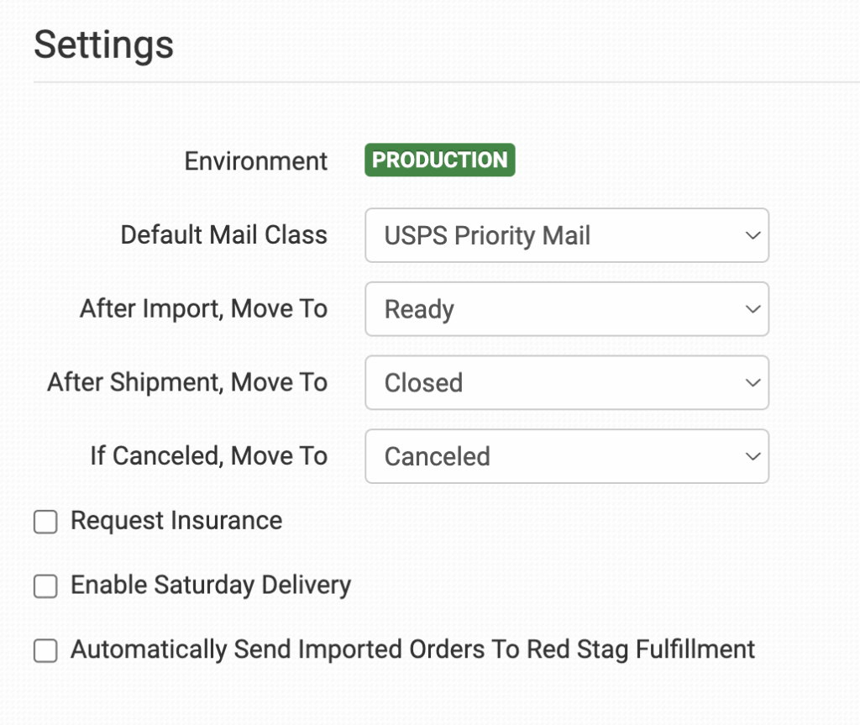The width and height of the screenshot is (860, 725).
Task: Tick the Request Insurance checkbox
Action: [45, 523]
